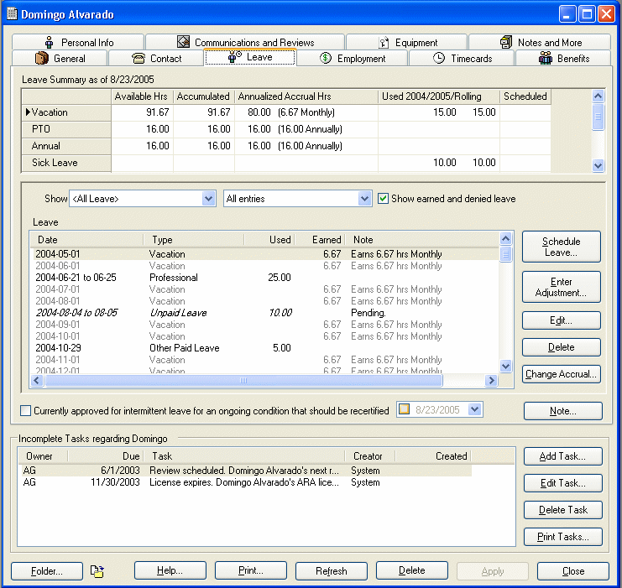Click the Timecards clock icon

click(439, 59)
